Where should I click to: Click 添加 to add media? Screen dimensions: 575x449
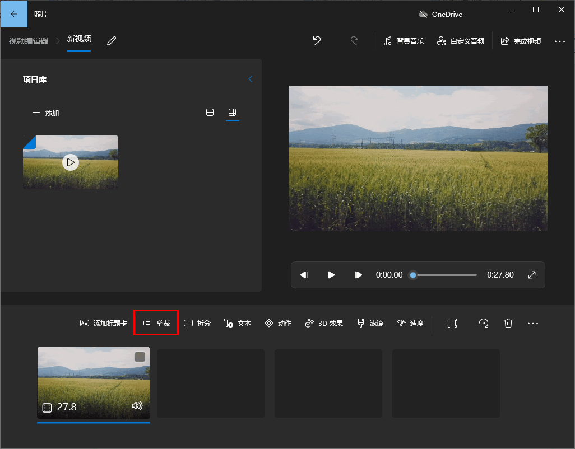point(46,113)
